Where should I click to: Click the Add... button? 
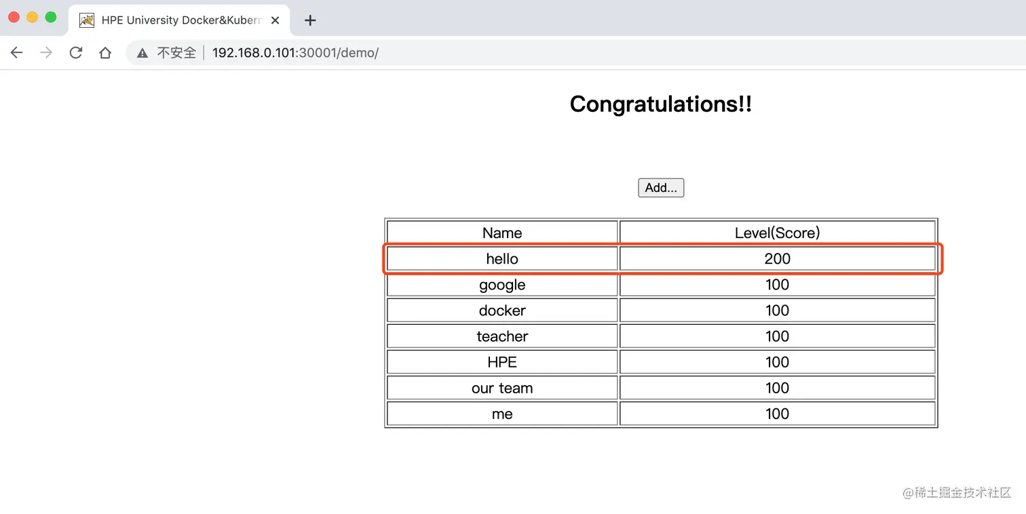pyautogui.click(x=661, y=188)
